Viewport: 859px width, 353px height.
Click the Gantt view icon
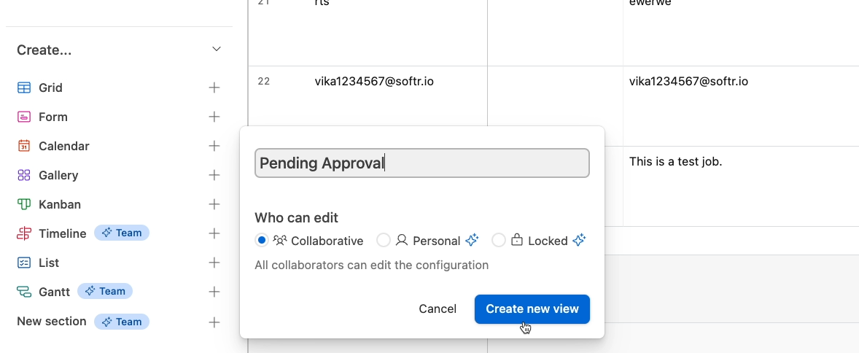tap(24, 292)
